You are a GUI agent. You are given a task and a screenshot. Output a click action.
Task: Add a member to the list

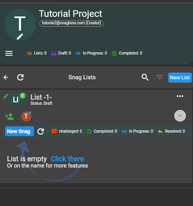coord(9,117)
